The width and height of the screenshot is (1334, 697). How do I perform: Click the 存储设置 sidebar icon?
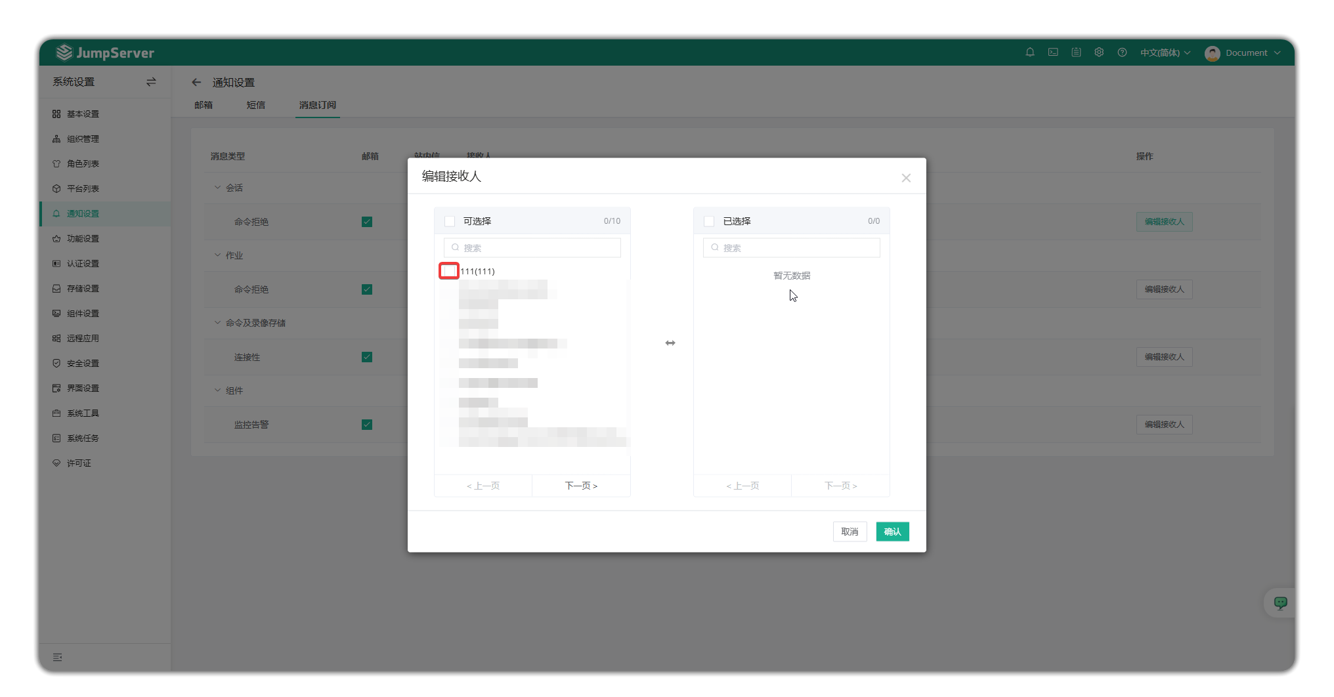(x=56, y=289)
